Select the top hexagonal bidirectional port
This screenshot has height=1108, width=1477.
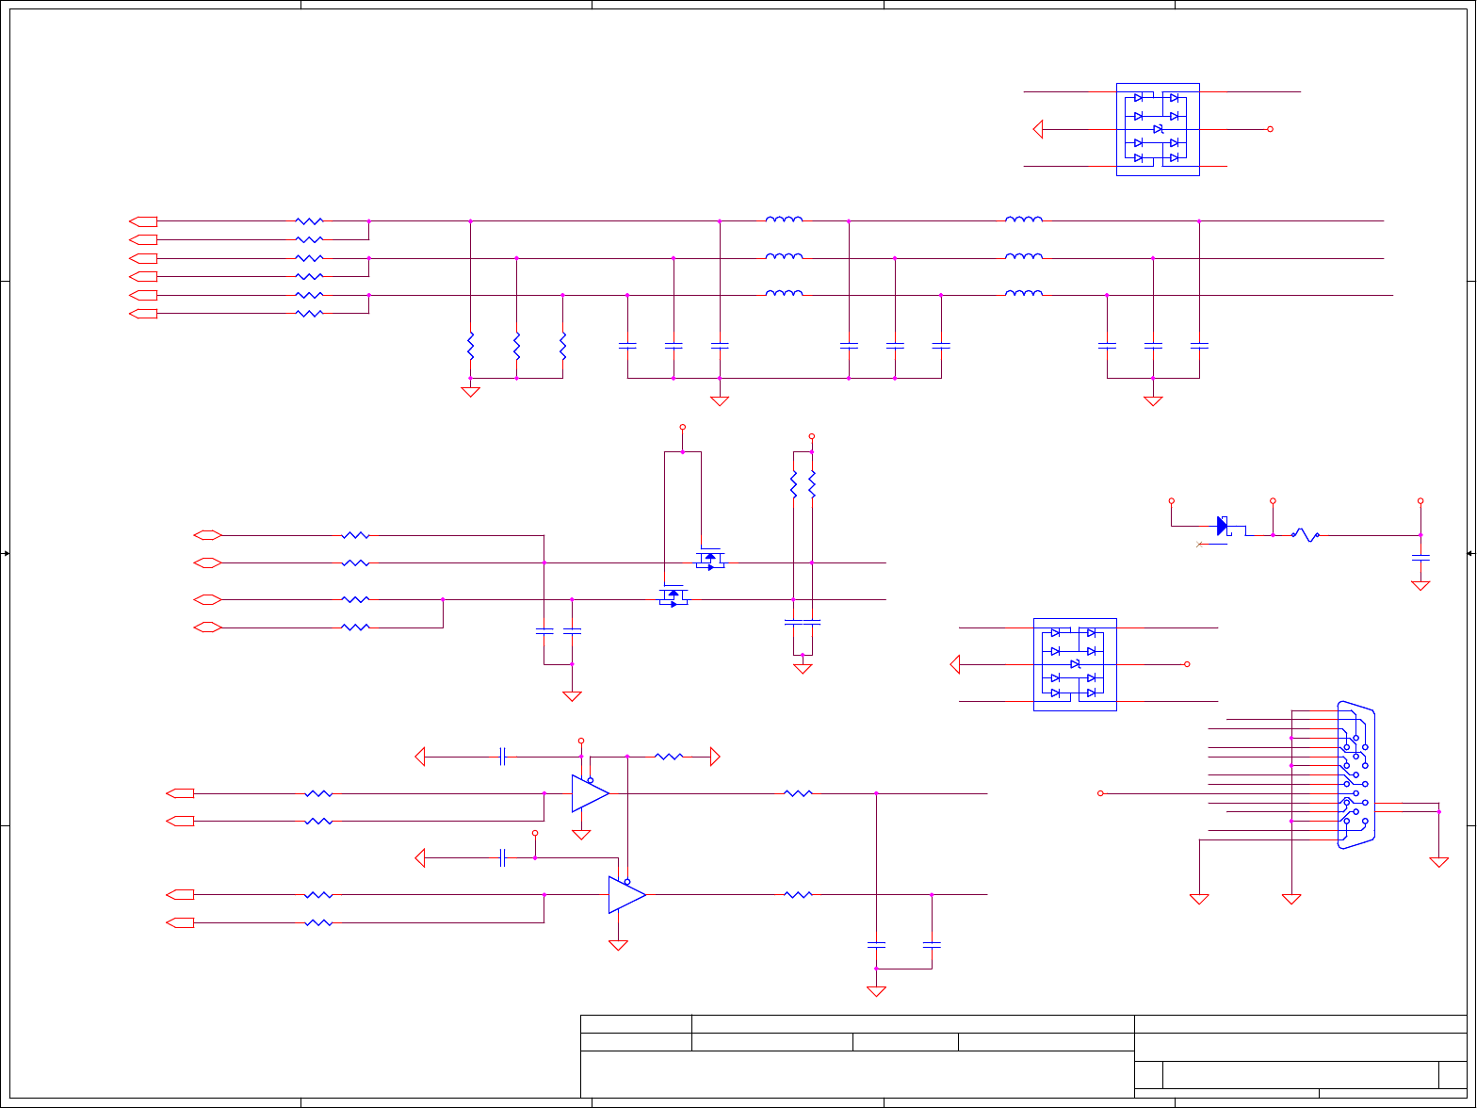[207, 535]
